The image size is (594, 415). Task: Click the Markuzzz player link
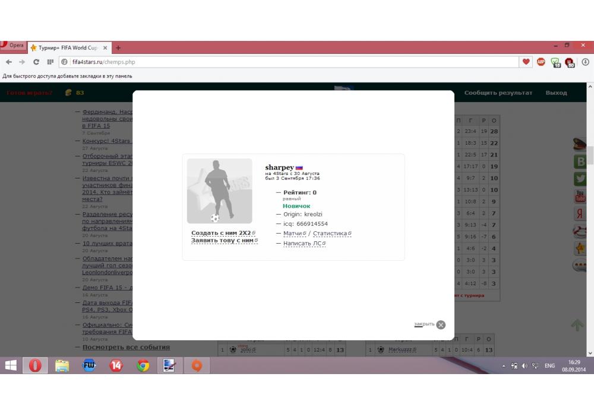[402, 350]
